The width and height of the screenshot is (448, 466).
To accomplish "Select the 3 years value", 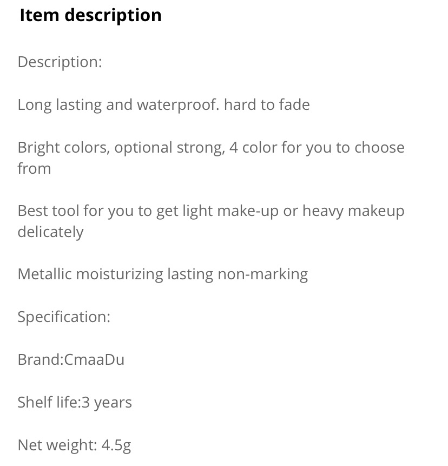I will (x=107, y=403).
